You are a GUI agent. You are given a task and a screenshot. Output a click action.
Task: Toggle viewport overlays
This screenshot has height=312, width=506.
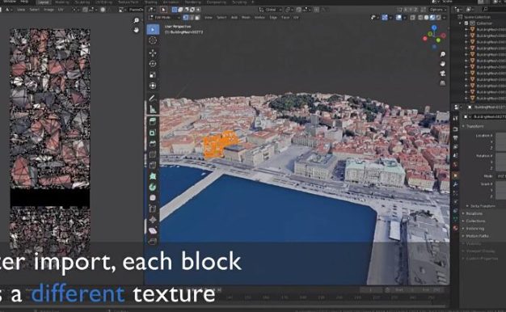tap(398, 18)
